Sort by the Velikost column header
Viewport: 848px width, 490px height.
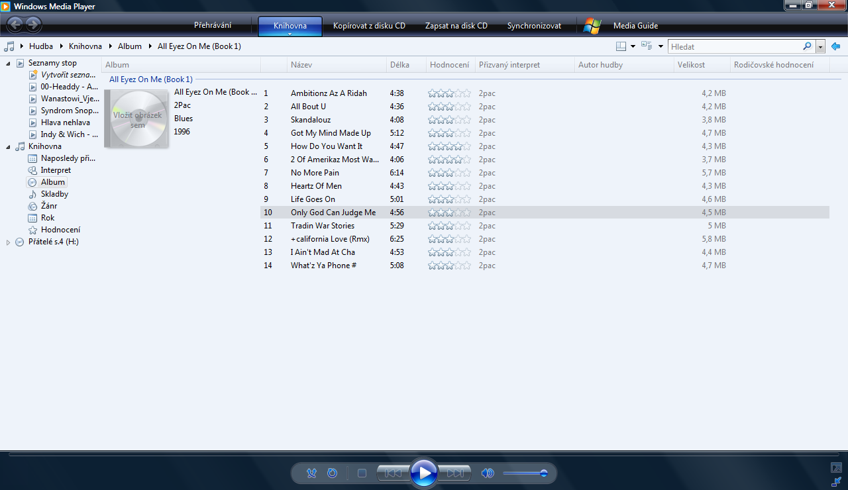(702, 65)
